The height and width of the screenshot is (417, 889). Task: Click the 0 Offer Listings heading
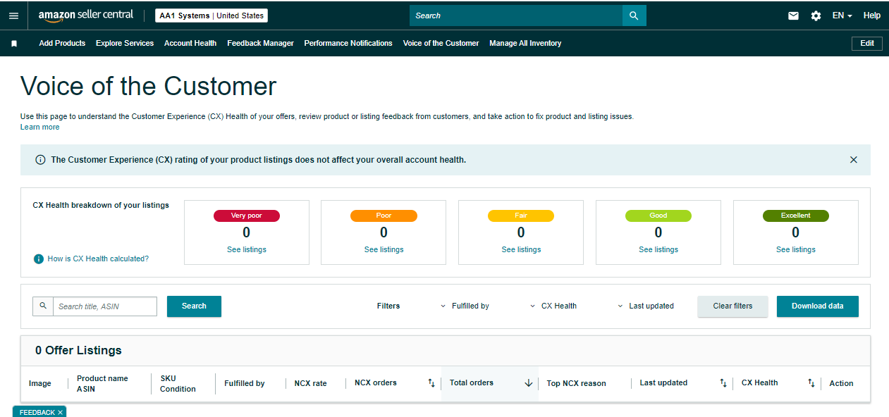tap(78, 350)
